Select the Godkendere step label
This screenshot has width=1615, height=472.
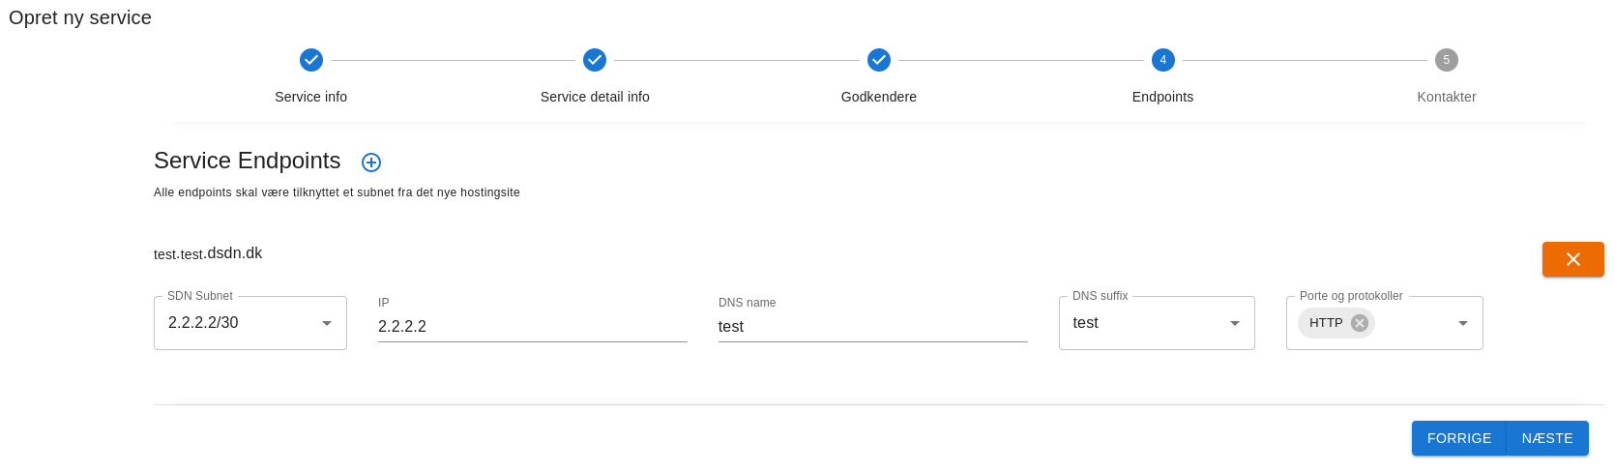878,97
